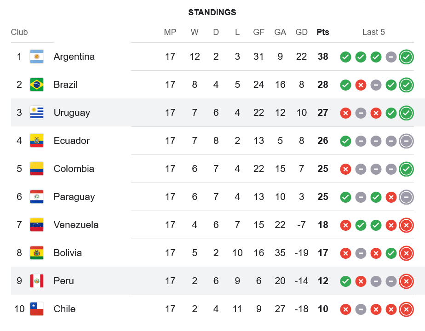Click the Chile flag icon

click(x=37, y=309)
